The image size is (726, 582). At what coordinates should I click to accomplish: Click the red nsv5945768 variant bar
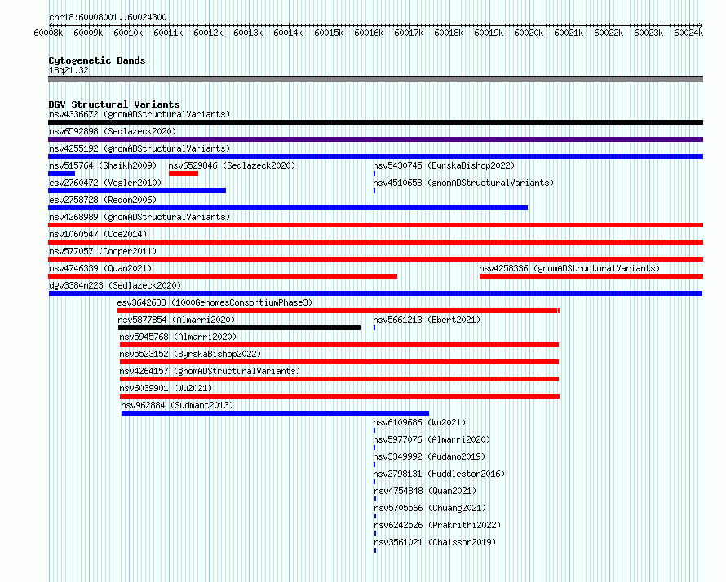(x=339, y=345)
